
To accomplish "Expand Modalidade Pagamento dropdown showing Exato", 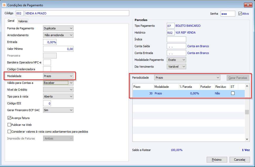I will click(x=176, y=60).
